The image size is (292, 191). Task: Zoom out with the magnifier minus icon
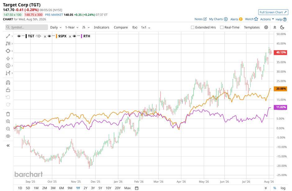coord(8,129)
